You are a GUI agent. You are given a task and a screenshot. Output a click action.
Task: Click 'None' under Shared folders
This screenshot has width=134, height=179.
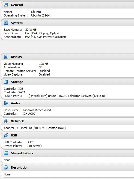coord(7,160)
